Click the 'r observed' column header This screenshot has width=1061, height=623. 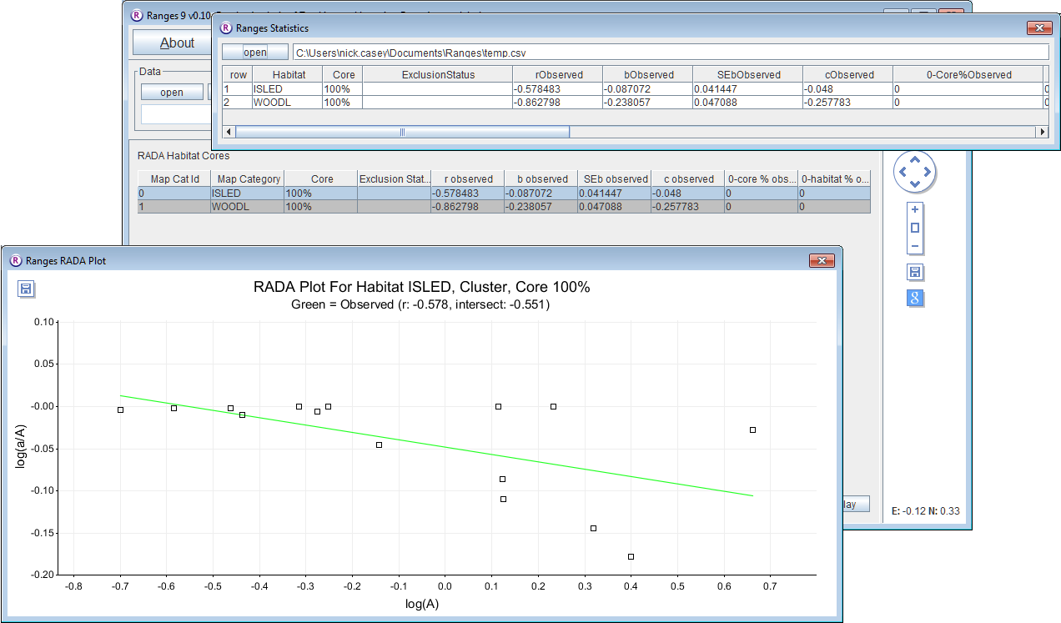tap(467, 178)
